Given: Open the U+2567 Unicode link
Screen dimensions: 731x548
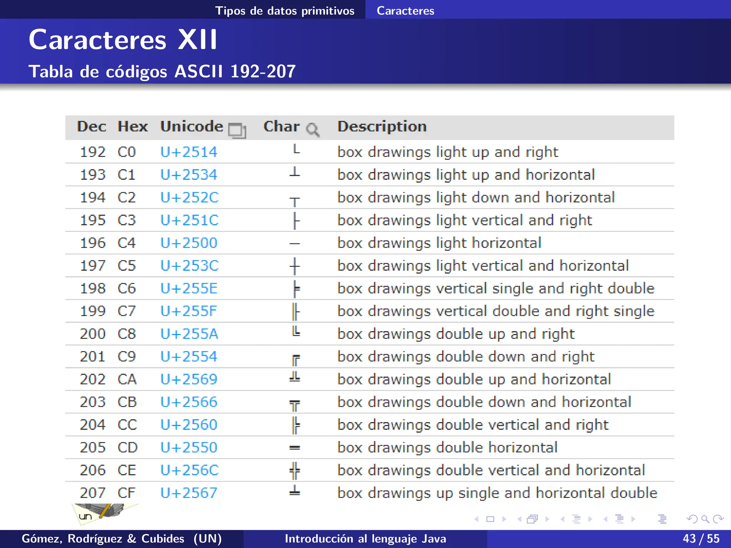Looking at the screenshot, I should pyautogui.click(x=189, y=493).
